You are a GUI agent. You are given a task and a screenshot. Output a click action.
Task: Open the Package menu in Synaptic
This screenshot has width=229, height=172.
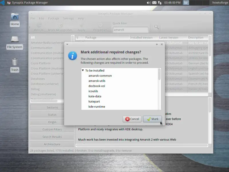click(54, 18)
